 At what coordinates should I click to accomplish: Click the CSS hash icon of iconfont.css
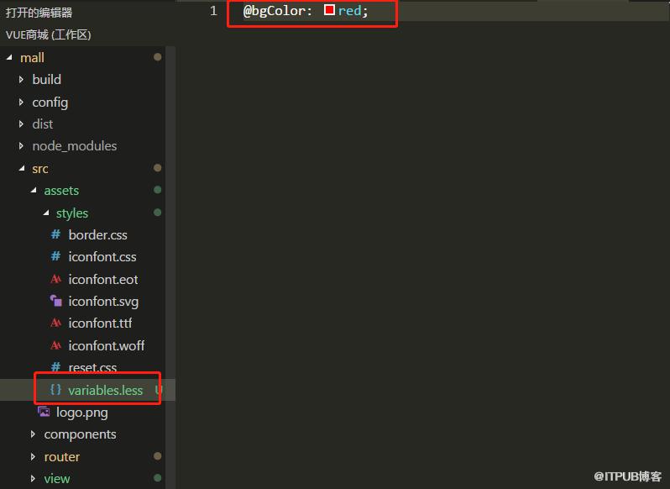[55, 256]
